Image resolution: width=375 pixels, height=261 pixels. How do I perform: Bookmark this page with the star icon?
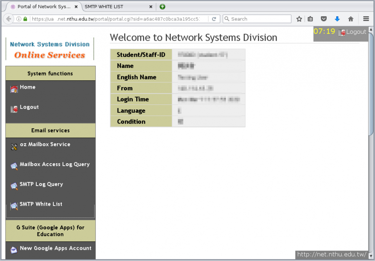tap(299, 19)
